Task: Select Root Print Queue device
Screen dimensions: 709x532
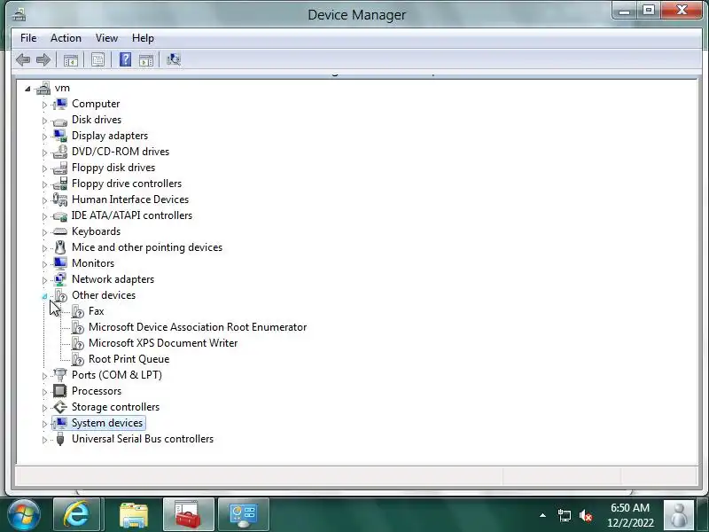Action: (x=129, y=359)
